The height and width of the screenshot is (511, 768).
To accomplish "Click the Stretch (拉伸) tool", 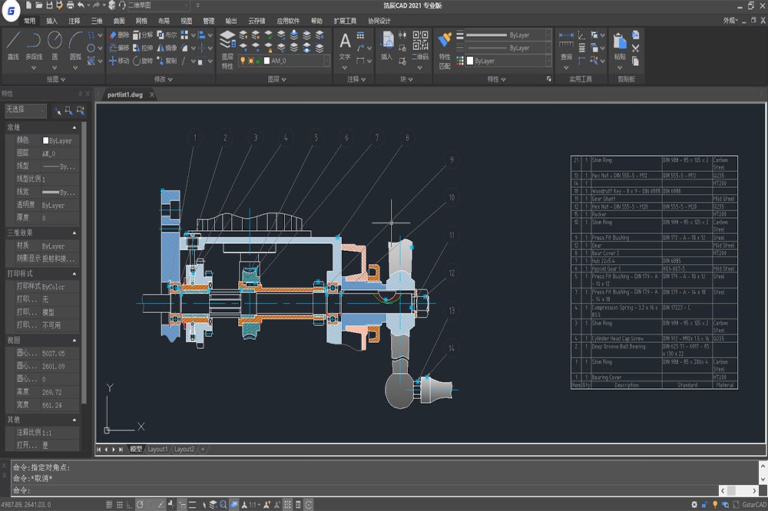I will 143,48.
